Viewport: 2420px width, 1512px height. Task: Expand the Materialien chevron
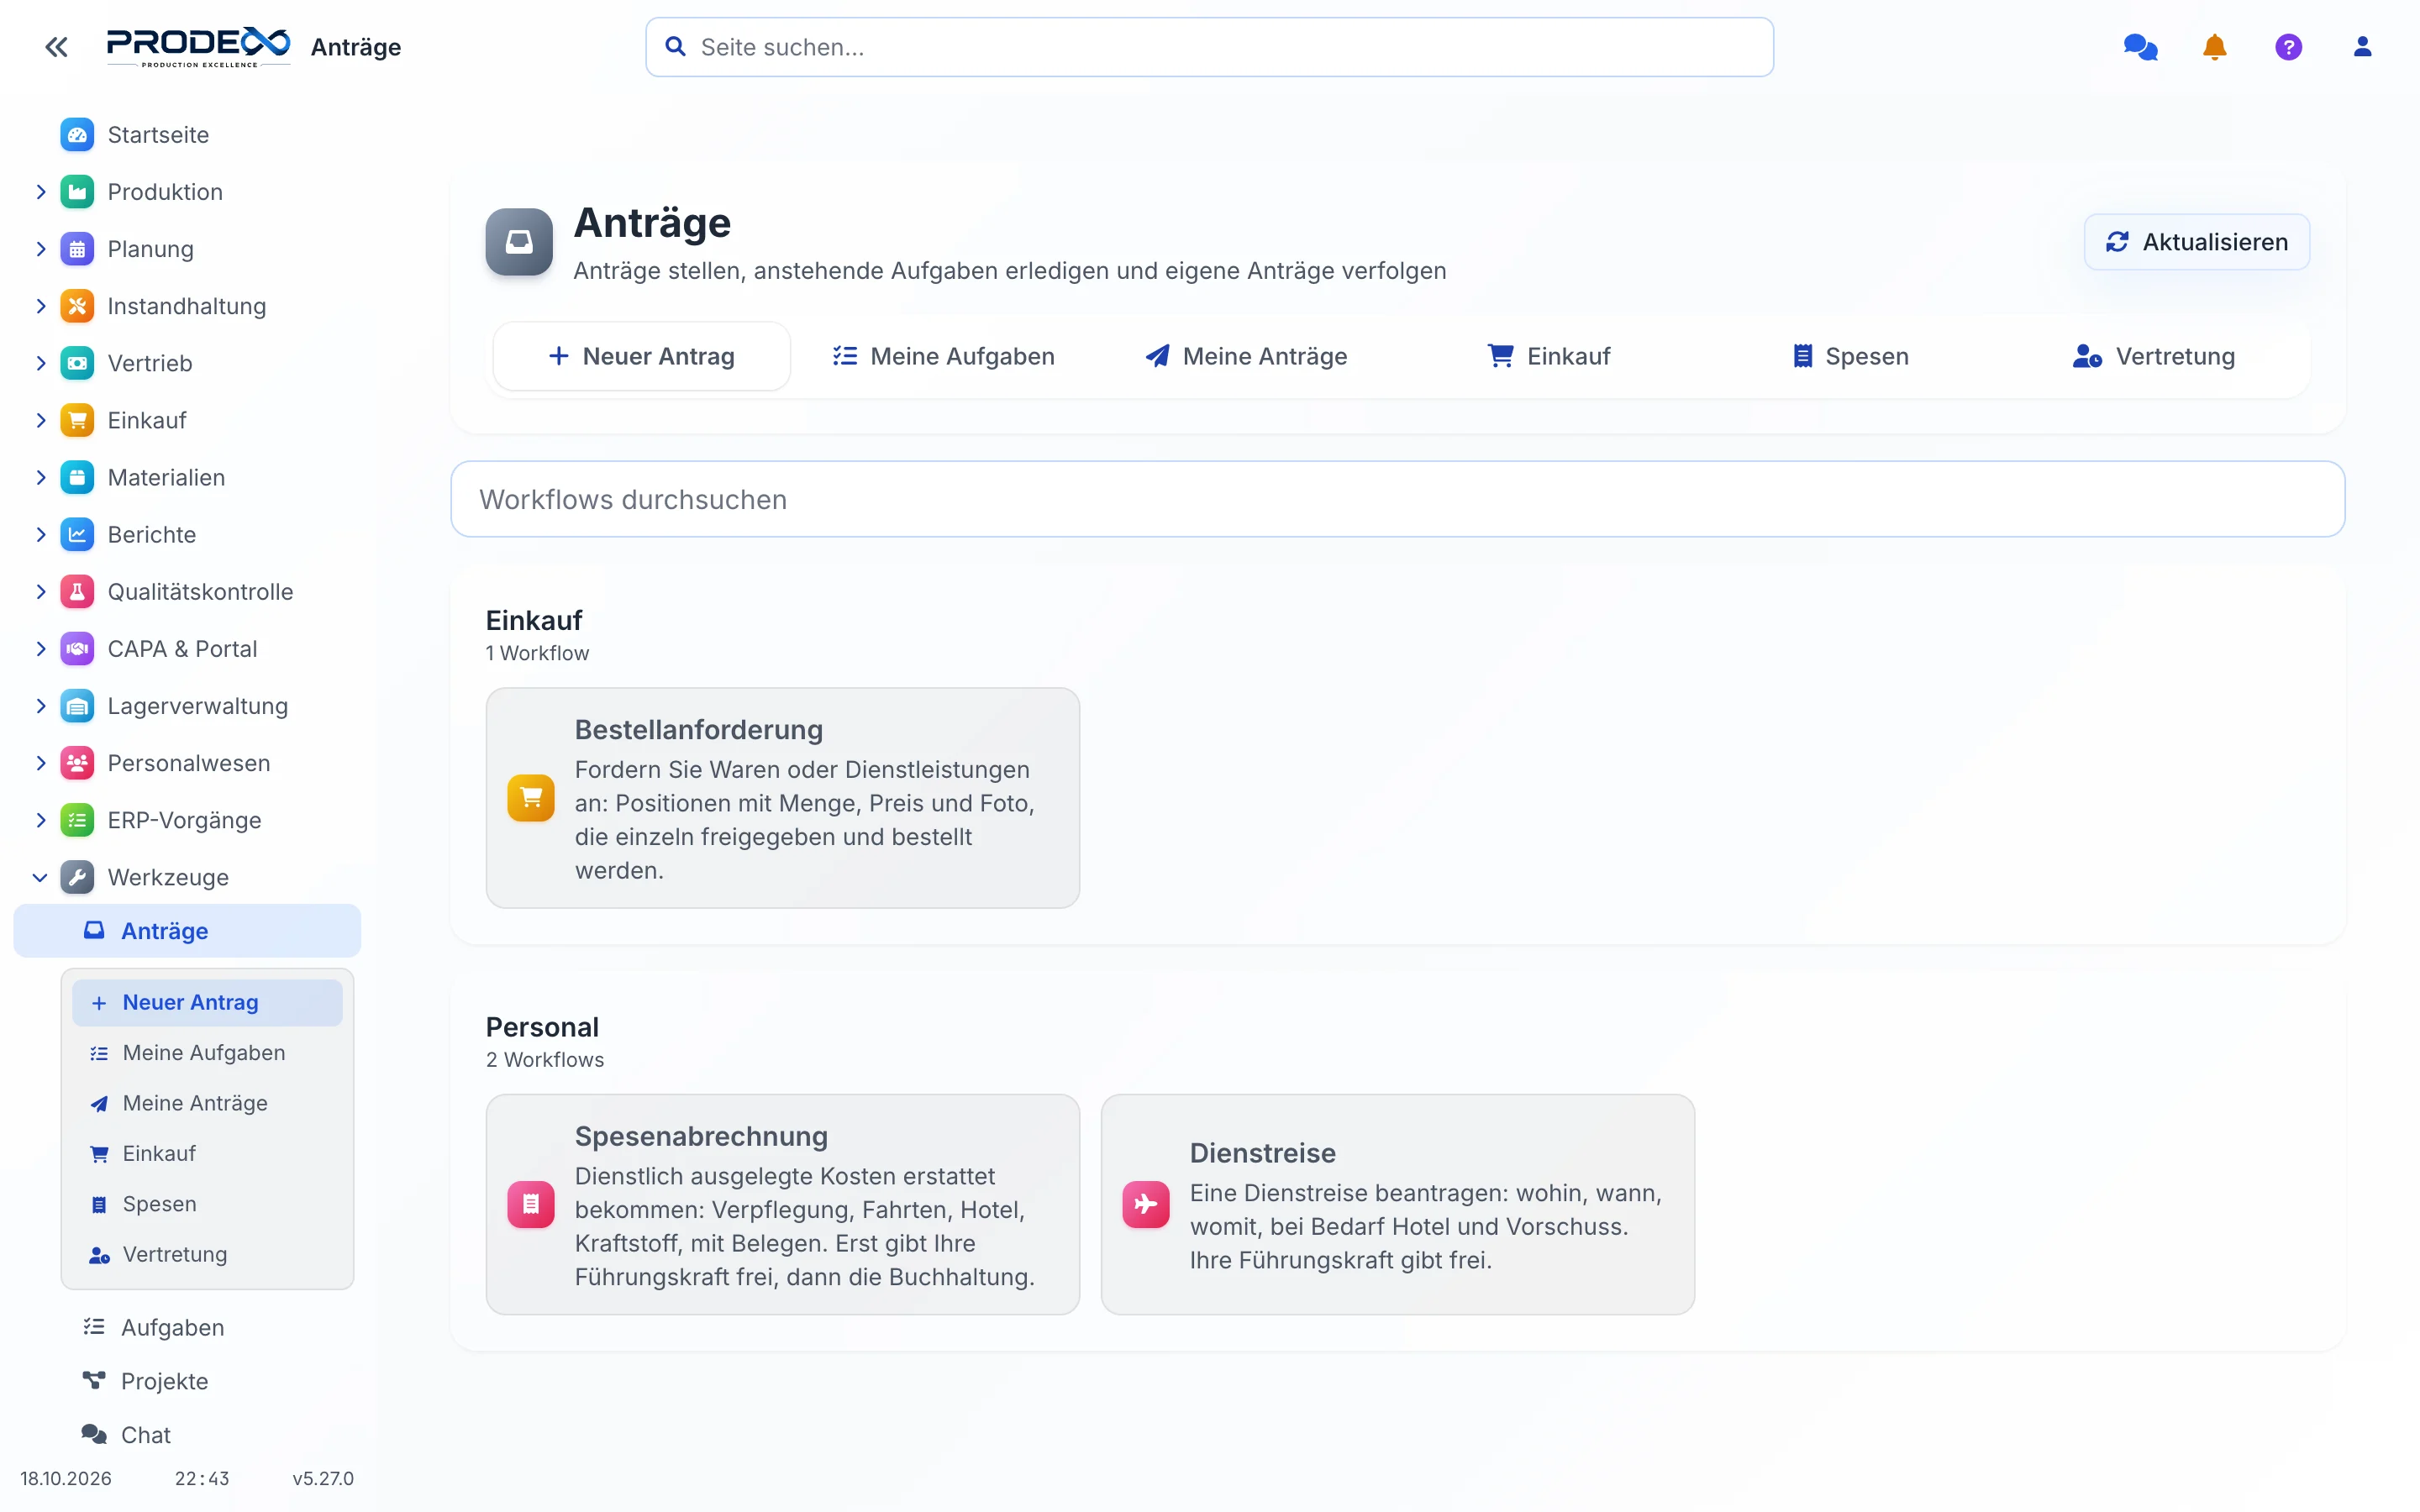click(40, 477)
